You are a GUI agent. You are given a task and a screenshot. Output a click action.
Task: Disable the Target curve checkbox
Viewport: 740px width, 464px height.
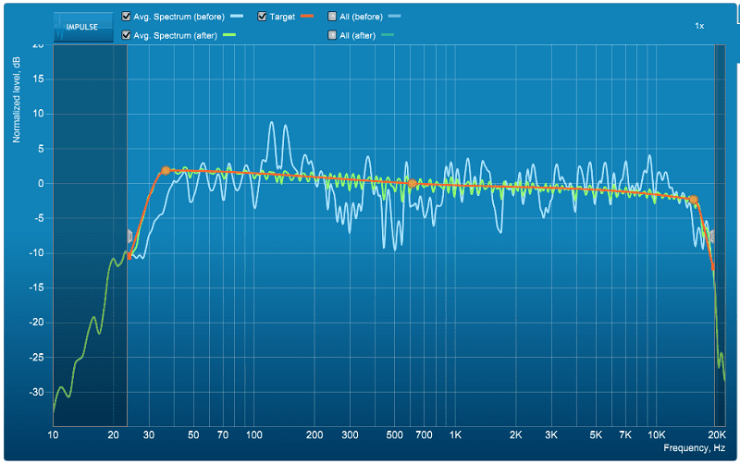262,17
